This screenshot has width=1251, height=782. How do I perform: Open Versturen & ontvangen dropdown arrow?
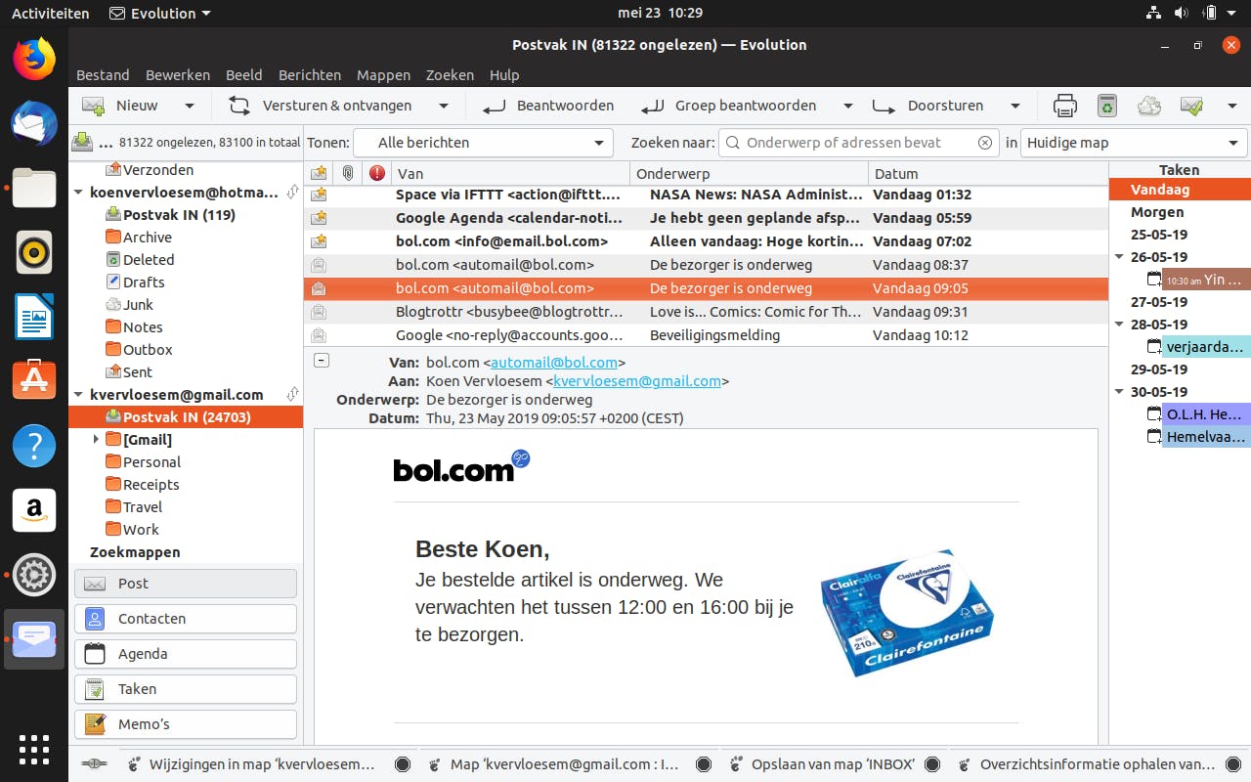(444, 106)
